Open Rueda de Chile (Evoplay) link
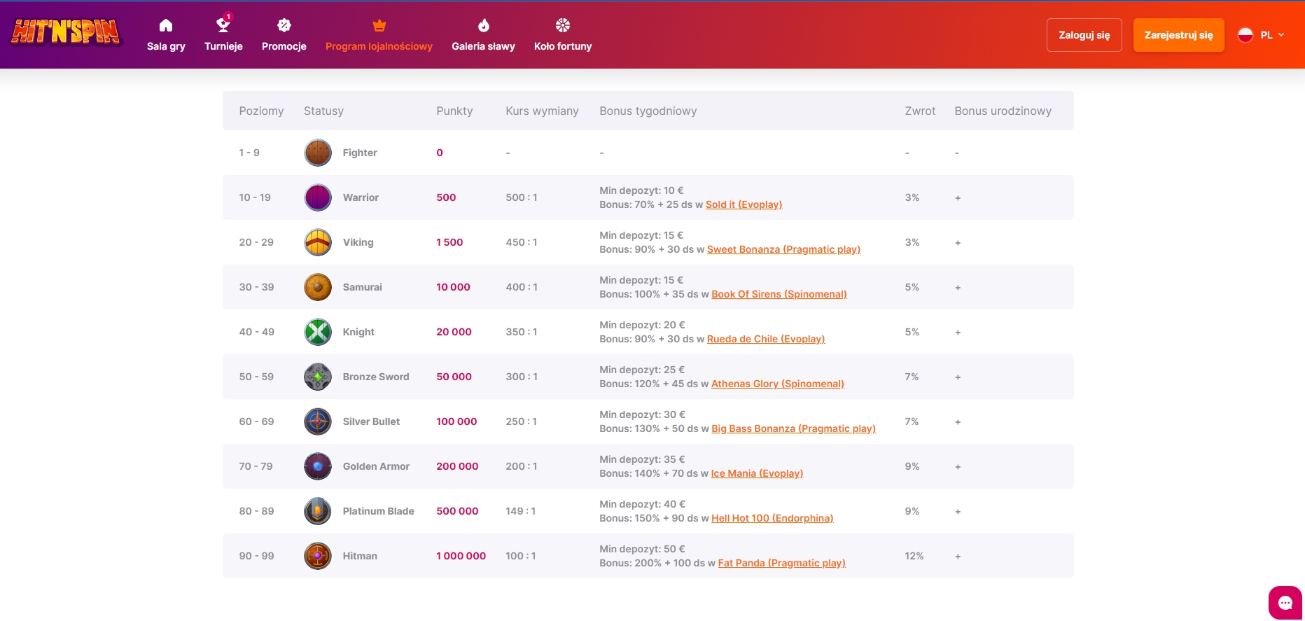The height and width of the screenshot is (621, 1305). pyautogui.click(x=766, y=339)
